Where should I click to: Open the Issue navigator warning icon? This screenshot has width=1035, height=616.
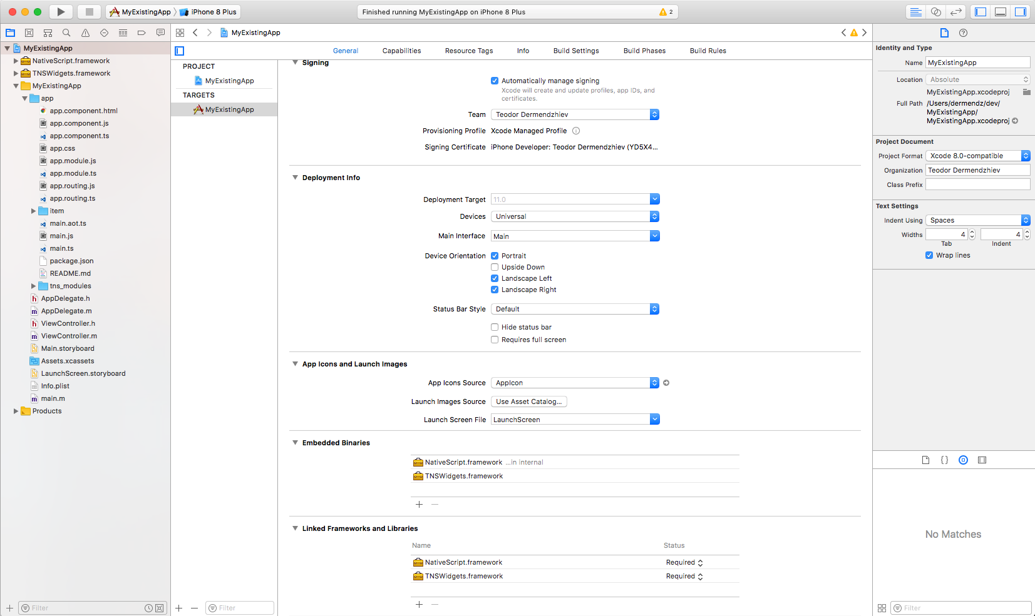tap(85, 33)
